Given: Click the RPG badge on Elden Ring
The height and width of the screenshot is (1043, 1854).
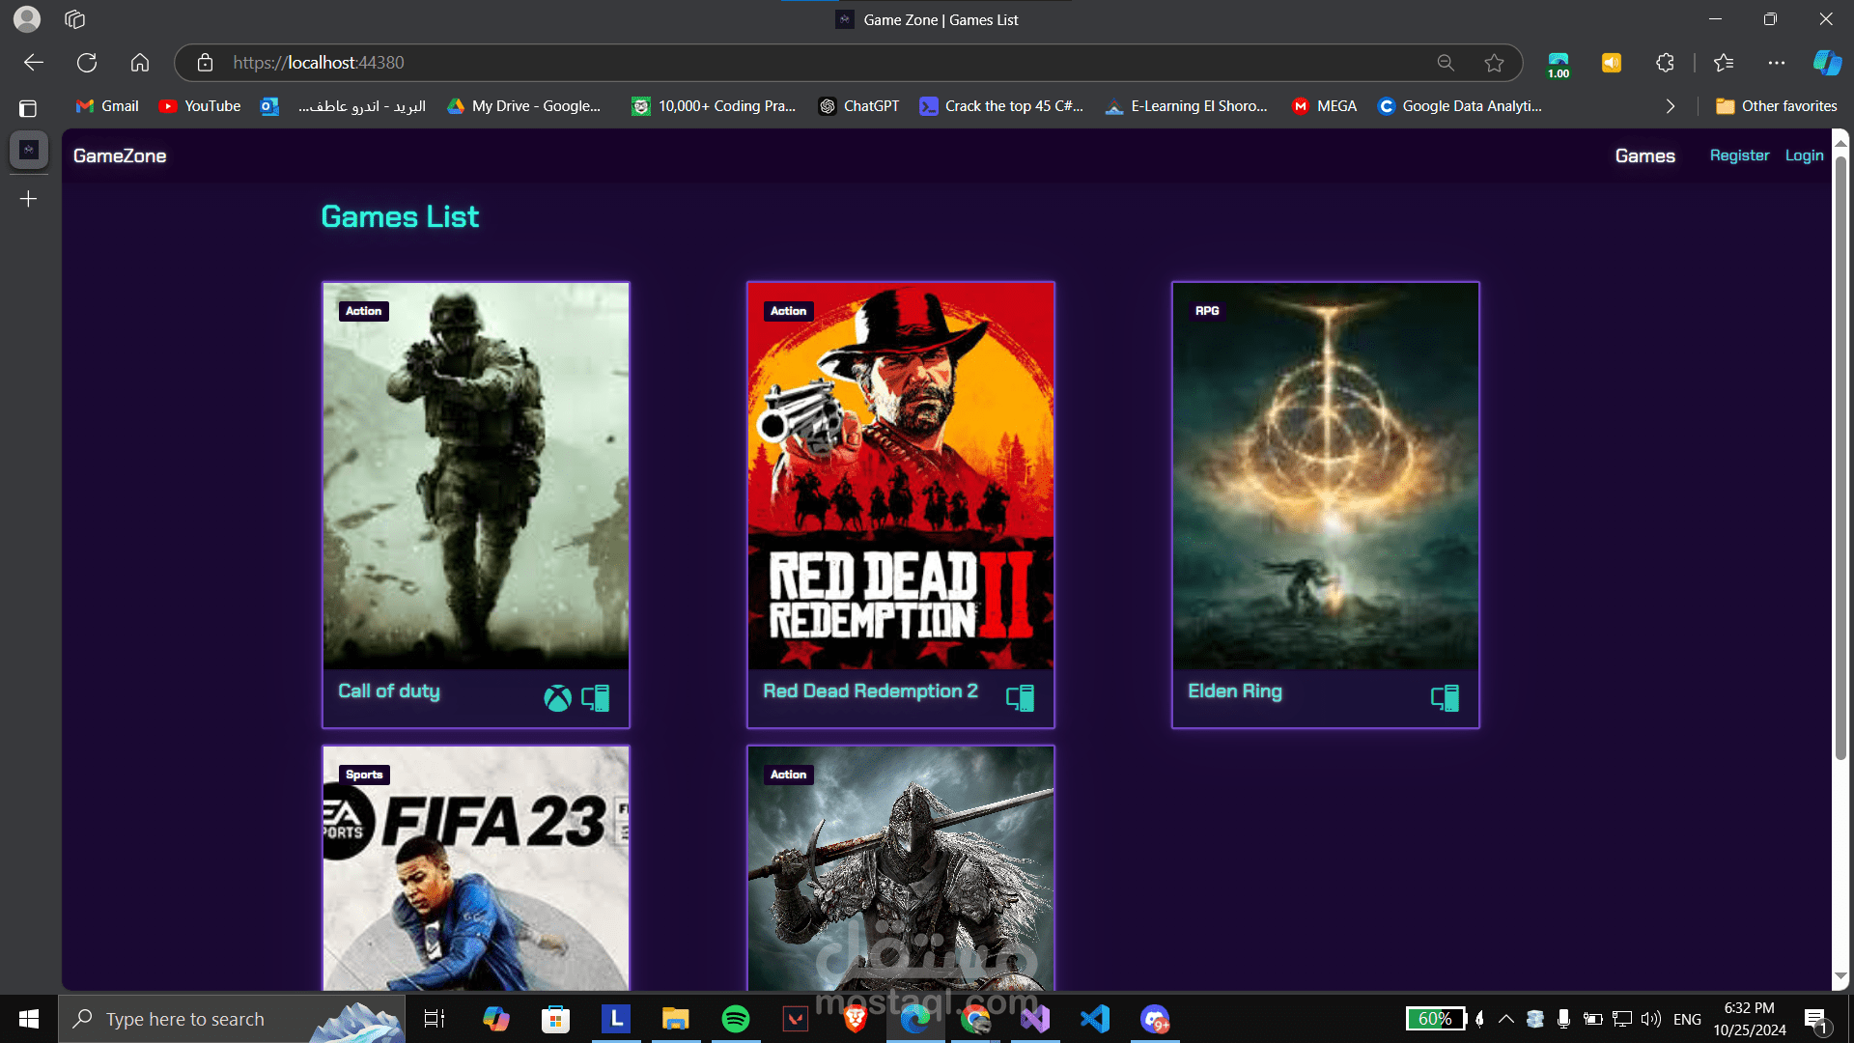Looking at the screenshot, I should tap(1207, 311).
